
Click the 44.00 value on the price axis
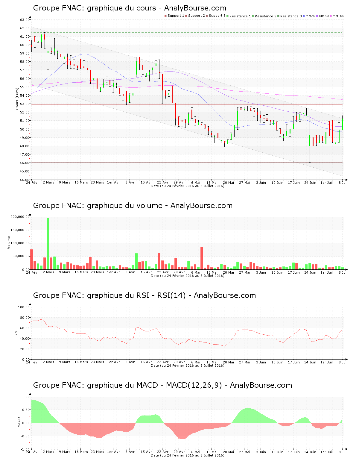[25, 180]
